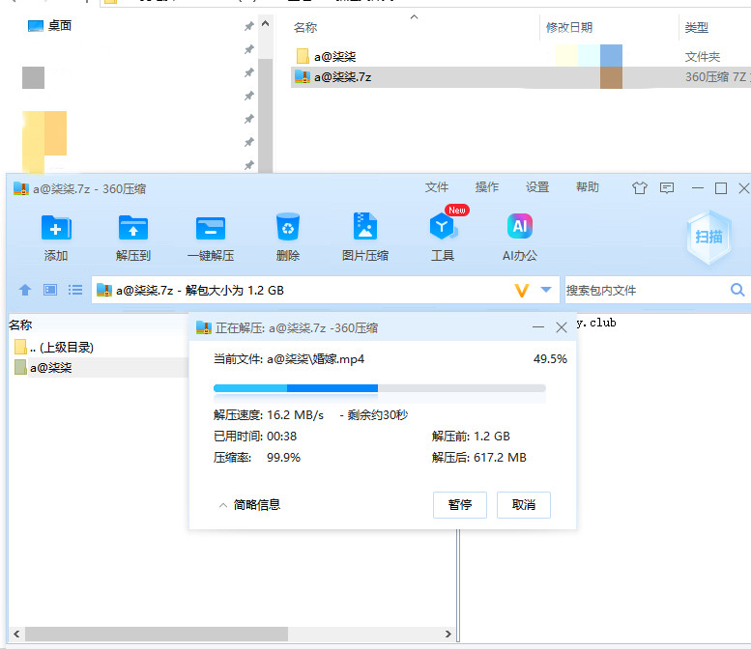Click the 已用时间: 00:38 text
This screenshot has width=751, height=649.
click(x=255, y=436)
